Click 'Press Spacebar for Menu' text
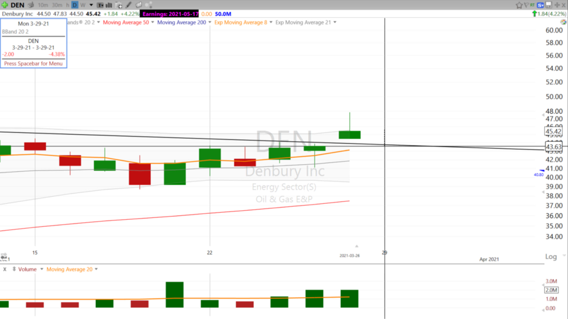The height and width of the screenshot is (319, 568). click(33, 64)
